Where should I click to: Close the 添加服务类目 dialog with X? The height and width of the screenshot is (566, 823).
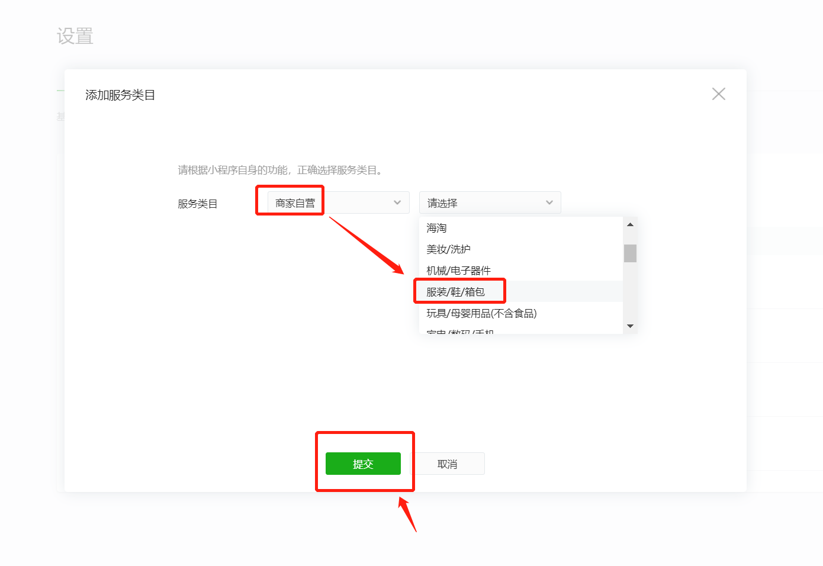[718, 94]
